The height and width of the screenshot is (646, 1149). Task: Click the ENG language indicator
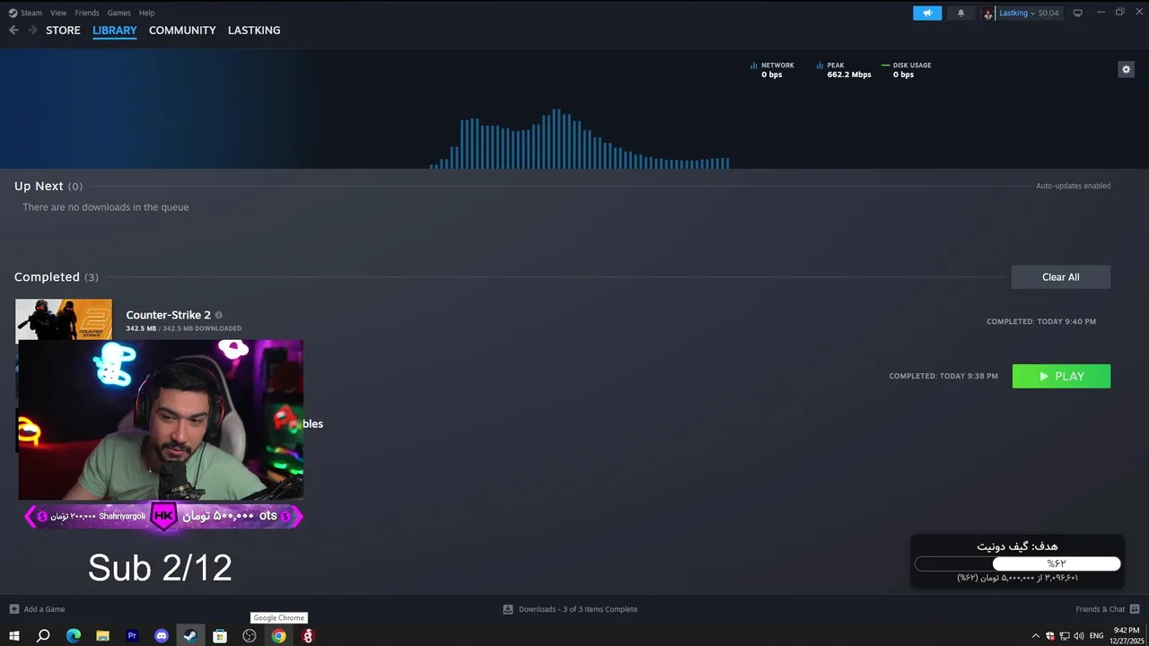[1096, 636]
